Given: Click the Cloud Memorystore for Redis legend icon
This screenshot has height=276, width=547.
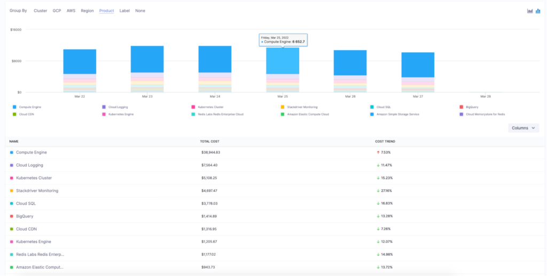Looking at the screenshot, I should (462, 114).
